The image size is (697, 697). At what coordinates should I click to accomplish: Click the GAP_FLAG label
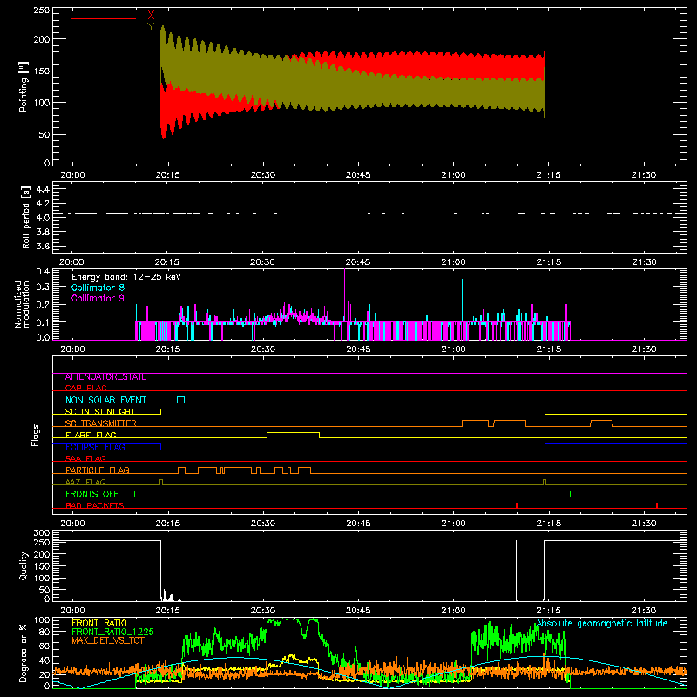(85, 388)
